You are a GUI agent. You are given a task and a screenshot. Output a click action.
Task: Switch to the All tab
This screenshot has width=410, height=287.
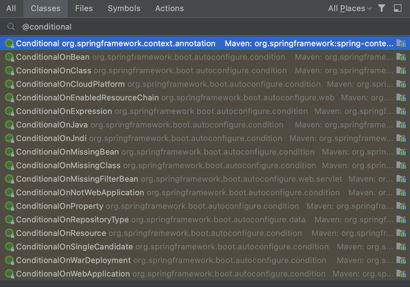tap(11, 8)
